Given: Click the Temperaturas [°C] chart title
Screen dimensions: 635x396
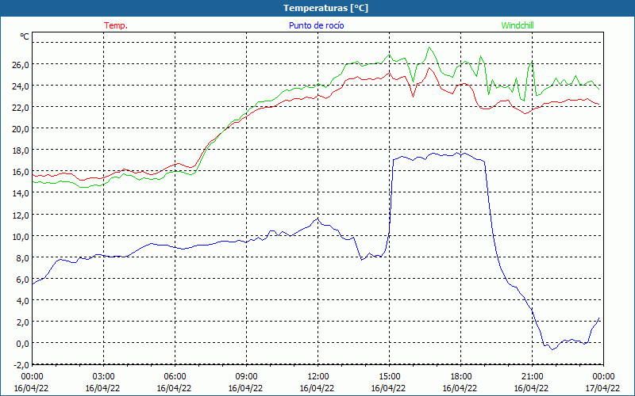Looking at the screenshot, I should (325, 8).
